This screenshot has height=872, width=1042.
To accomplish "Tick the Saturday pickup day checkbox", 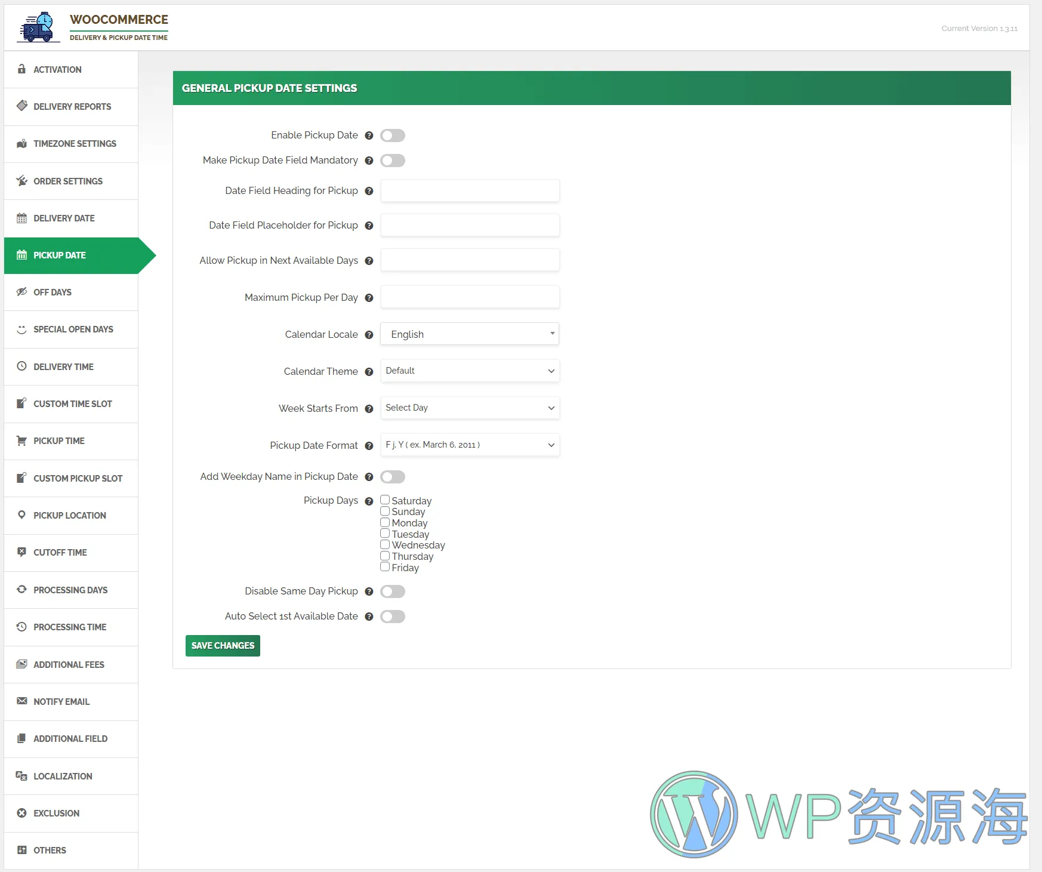I will click(385, 500).
